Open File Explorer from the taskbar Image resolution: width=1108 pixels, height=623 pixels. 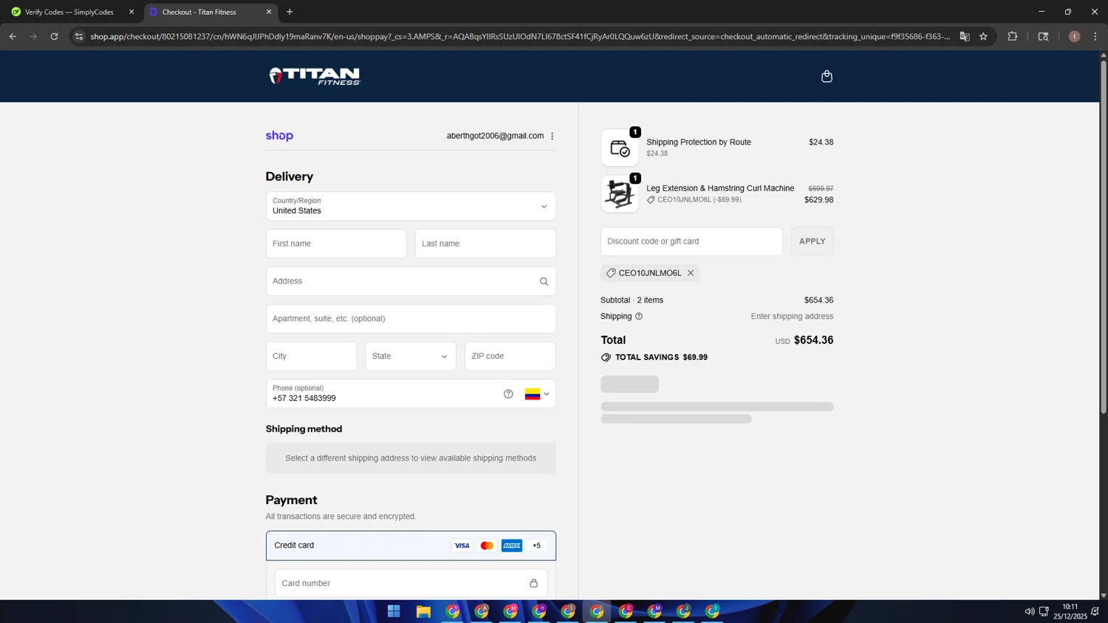[x=423, y=611]
